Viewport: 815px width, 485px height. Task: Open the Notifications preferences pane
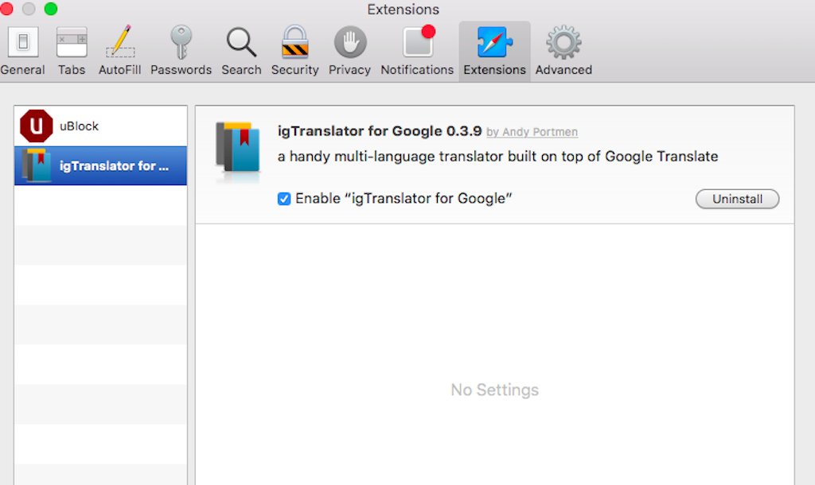(x=417, y=51)
